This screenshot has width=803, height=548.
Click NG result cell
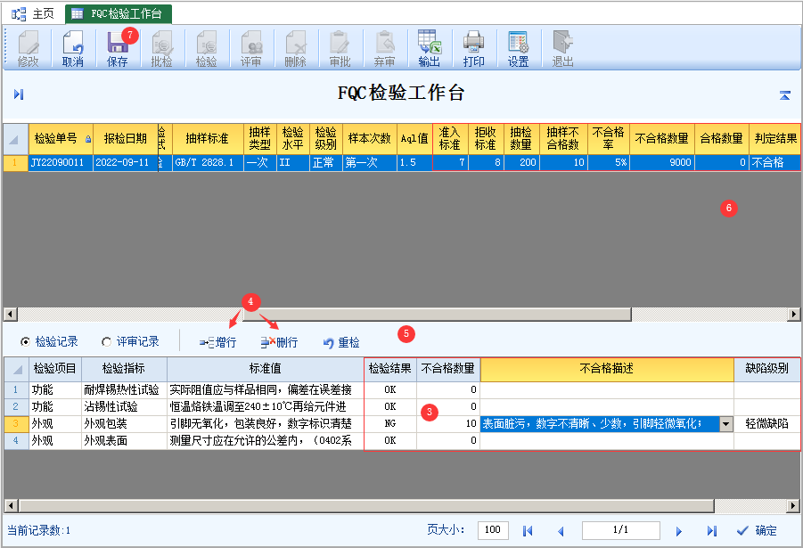(x=390, y=423)
